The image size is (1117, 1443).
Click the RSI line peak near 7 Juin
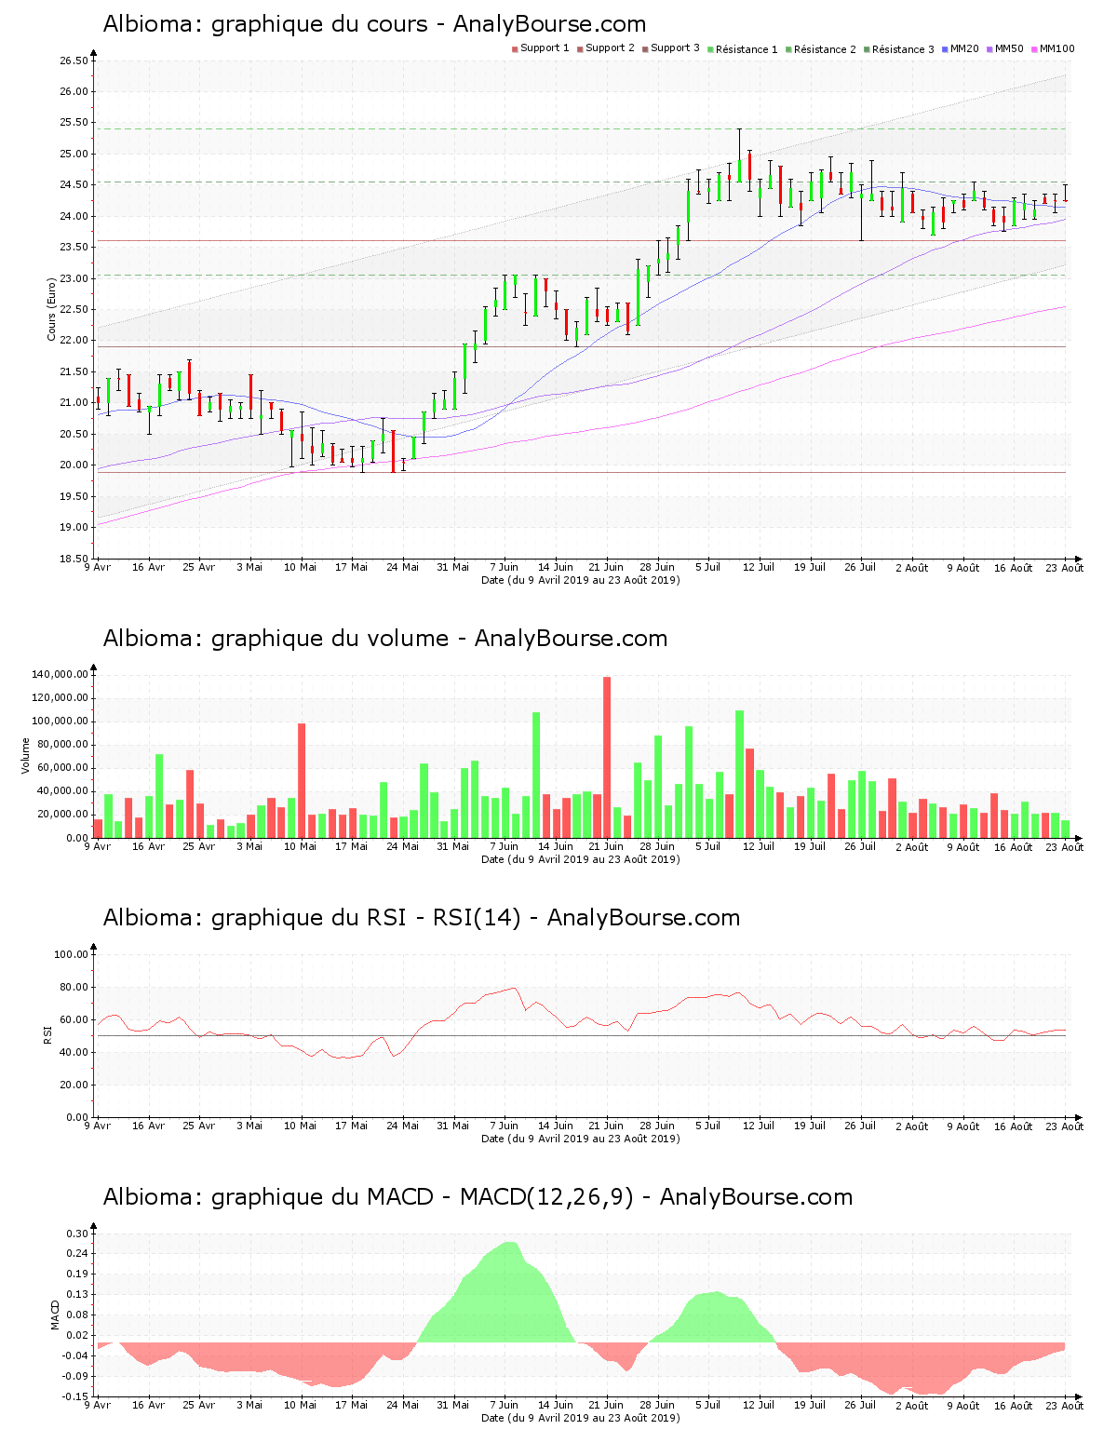click(514, 988)
